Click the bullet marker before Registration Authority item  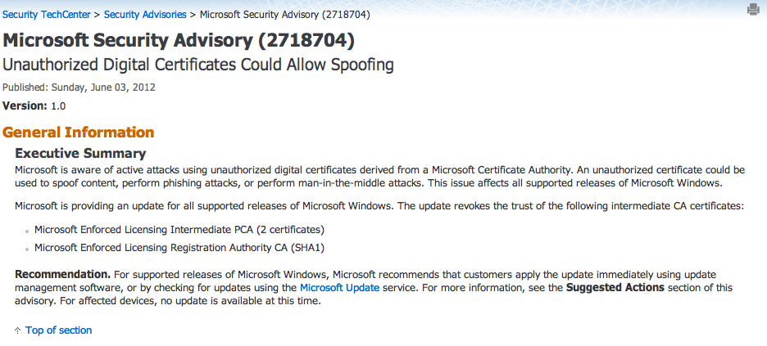[x=27, y=249]
